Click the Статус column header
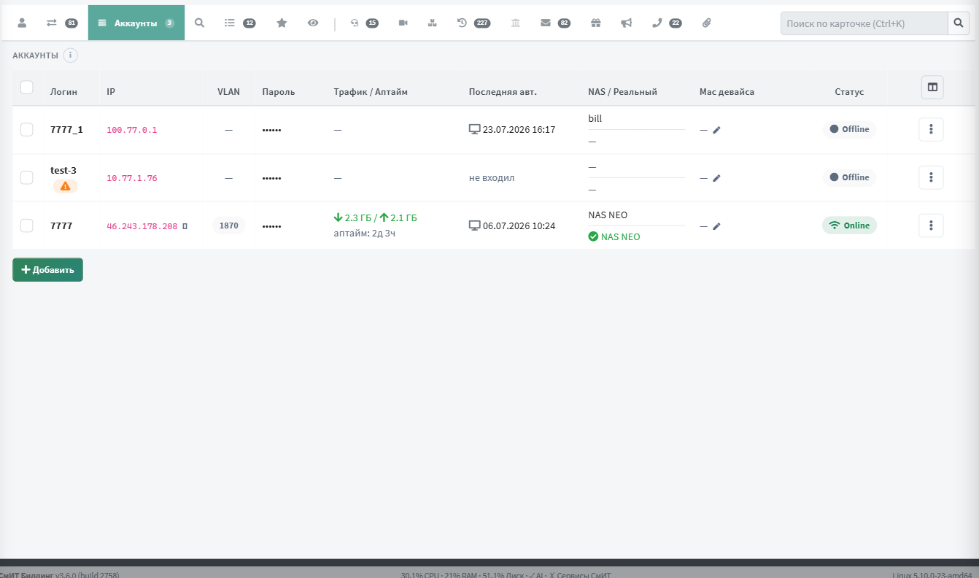 pos(849,92)
